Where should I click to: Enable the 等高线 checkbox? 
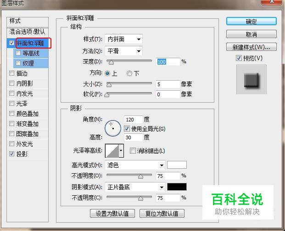click(18, 53)
